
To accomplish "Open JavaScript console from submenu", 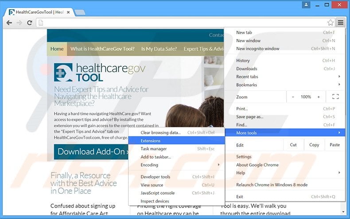I will tap(177, 193).
